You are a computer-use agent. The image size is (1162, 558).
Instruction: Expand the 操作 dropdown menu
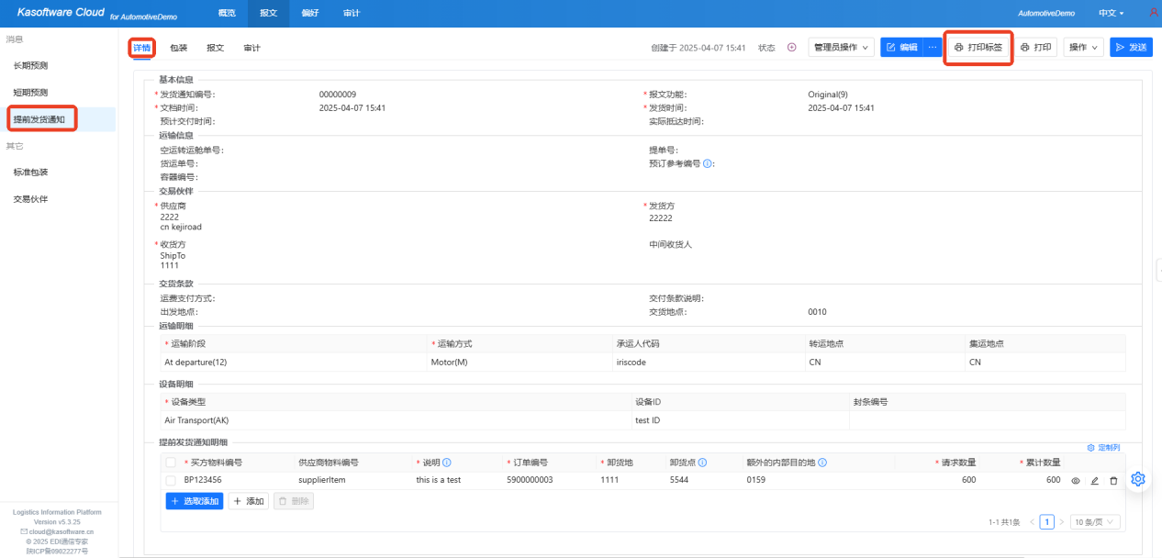(1083, 48)
